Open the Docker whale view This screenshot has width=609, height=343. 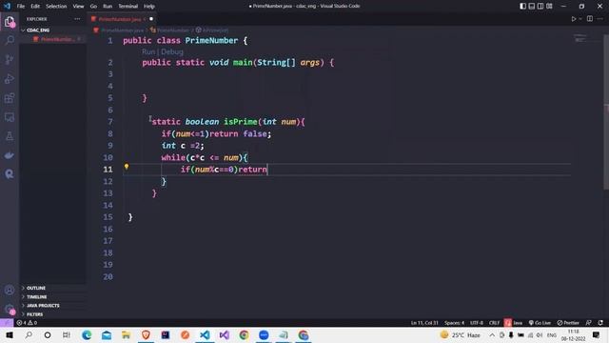[x=10, y=155]
